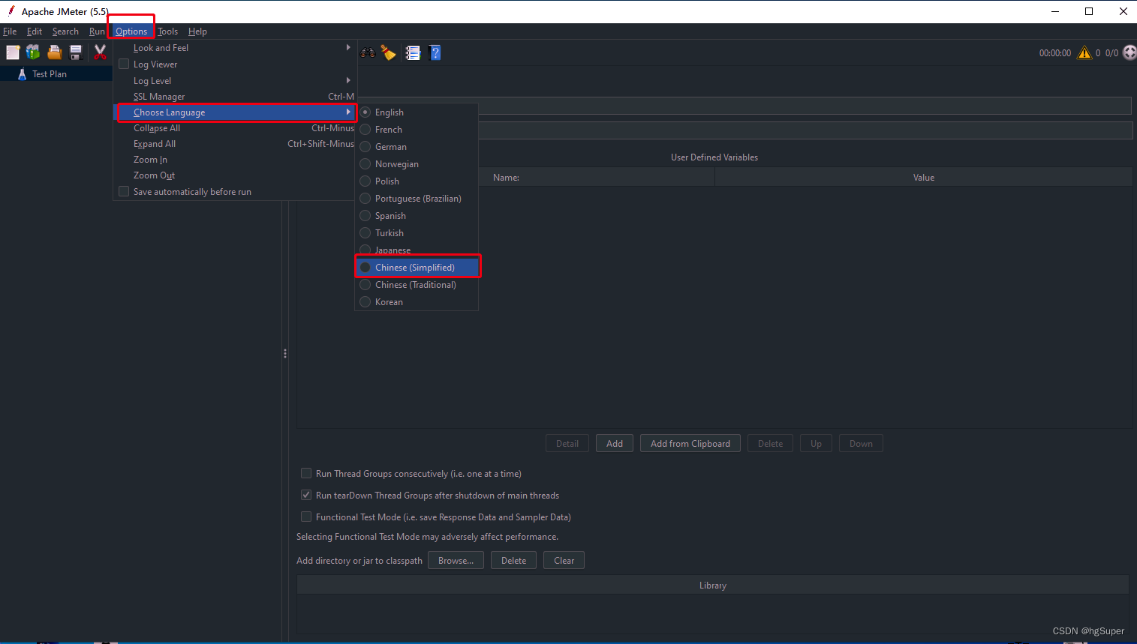Choose Chinese (Simplified) language
The image size is (1137, 644).
(417, 268)
